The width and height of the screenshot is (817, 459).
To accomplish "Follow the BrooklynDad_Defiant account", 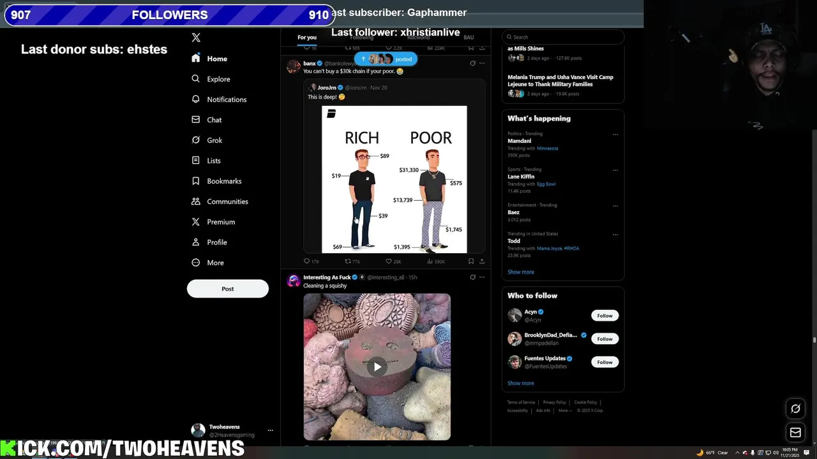I will [604, 339].
